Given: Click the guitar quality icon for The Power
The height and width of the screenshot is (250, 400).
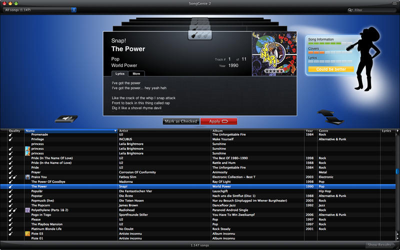Looking at the screenshot, I should pos(10,186).
